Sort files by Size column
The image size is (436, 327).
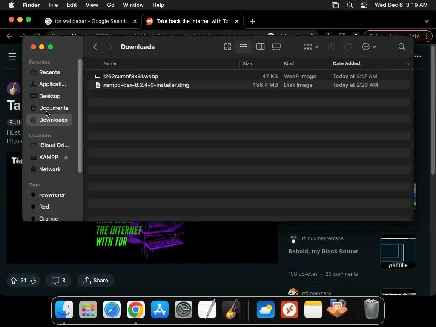click(x=247, y=63)
